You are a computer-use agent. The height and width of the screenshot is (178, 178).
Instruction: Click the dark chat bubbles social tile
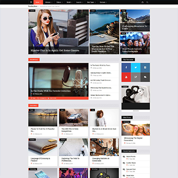click(x=145, y=77)
